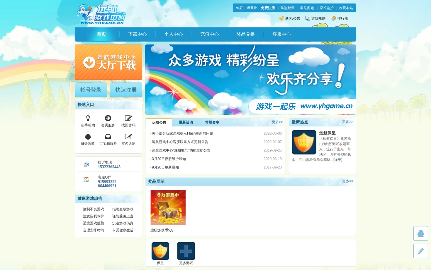Viewport: 431px width, 270px height.
Task: Open the 保皇 game icon at bottom
Action: tap(160, 251)
